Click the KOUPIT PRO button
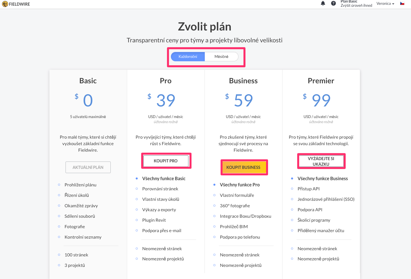The width and height of the screenshot is (411, 279). 166,161
